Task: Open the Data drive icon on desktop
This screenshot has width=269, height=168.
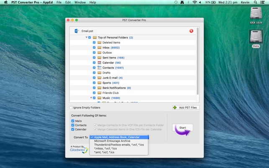Action: [x=256, y=38]
